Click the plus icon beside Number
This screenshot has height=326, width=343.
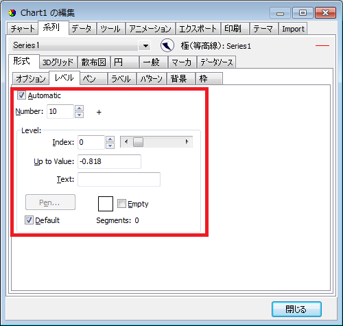(99, 112)
